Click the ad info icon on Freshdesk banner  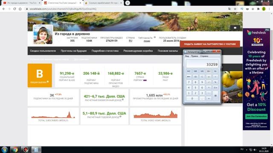267,30
